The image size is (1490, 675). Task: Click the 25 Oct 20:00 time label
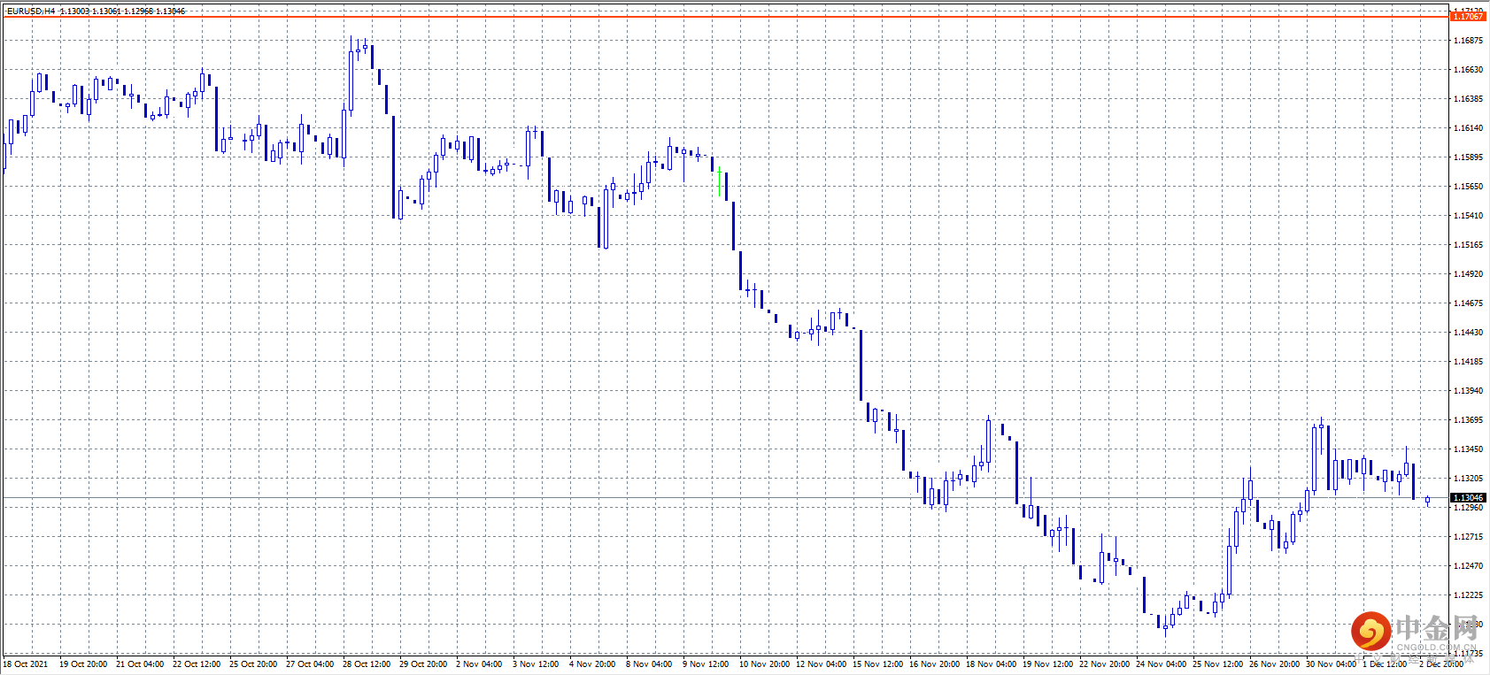tap(253, 664)
